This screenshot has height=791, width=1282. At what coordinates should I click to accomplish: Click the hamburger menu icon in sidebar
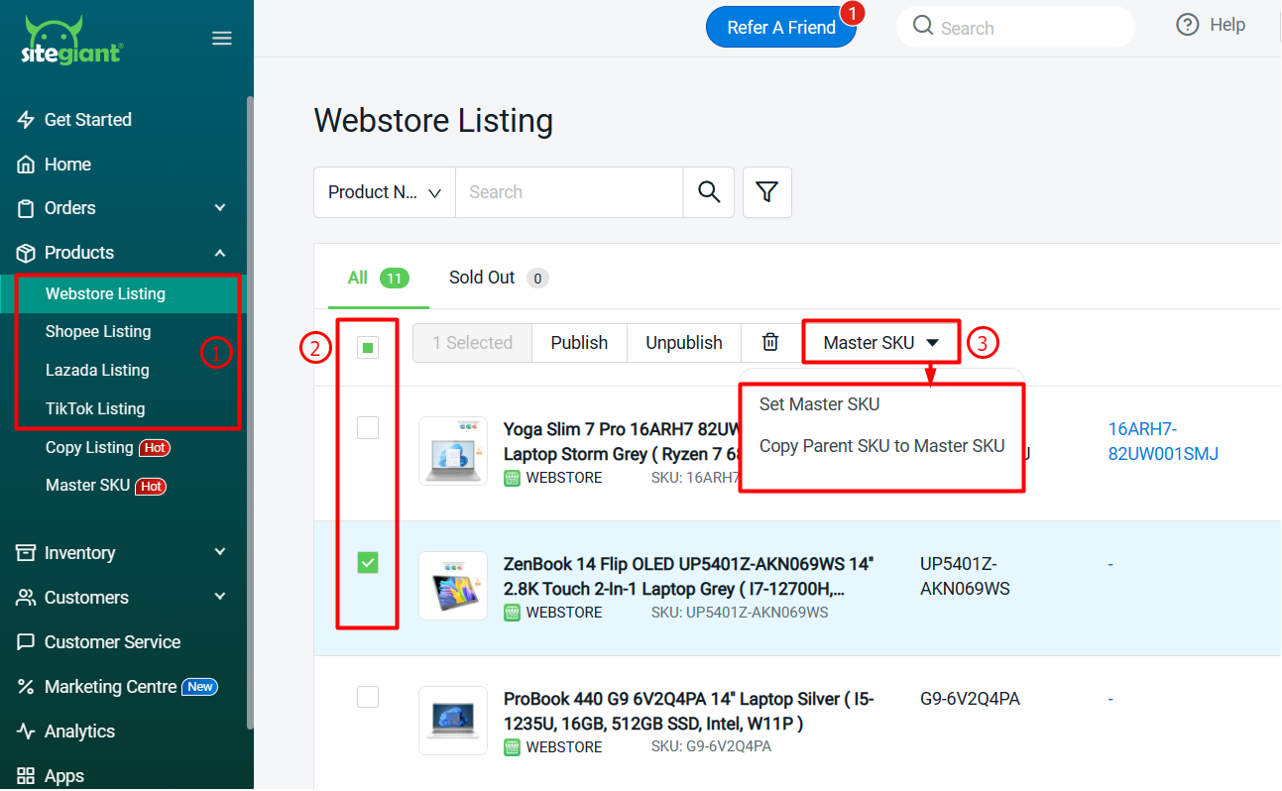222,39
